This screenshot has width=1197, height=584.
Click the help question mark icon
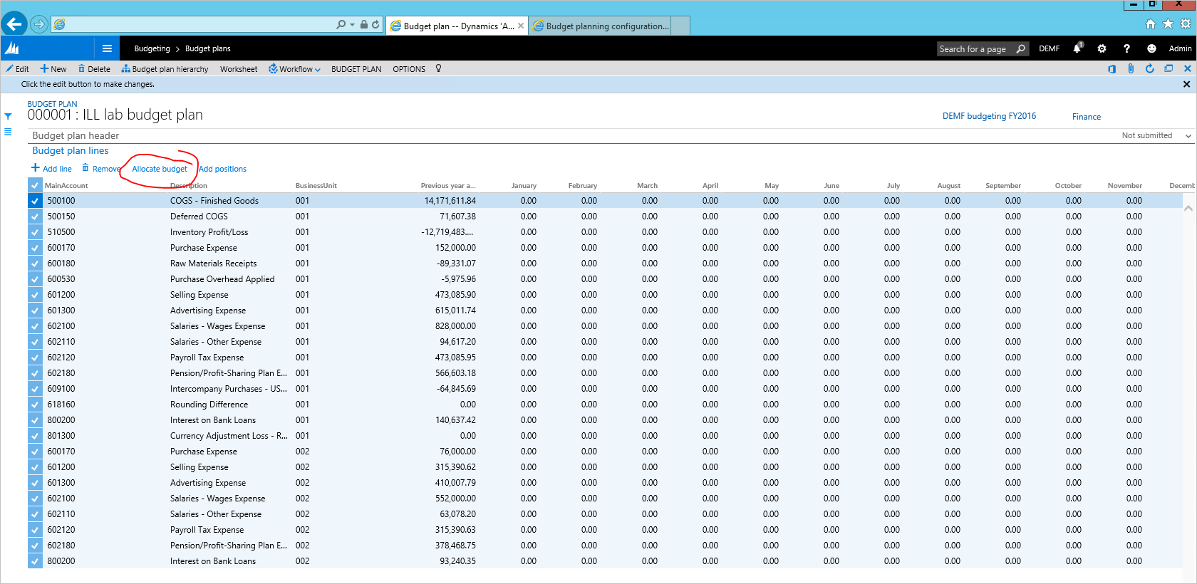coord(1126,48)
